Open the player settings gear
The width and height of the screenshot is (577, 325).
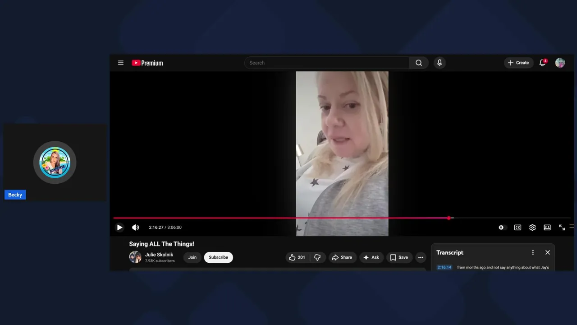[532, 227]
